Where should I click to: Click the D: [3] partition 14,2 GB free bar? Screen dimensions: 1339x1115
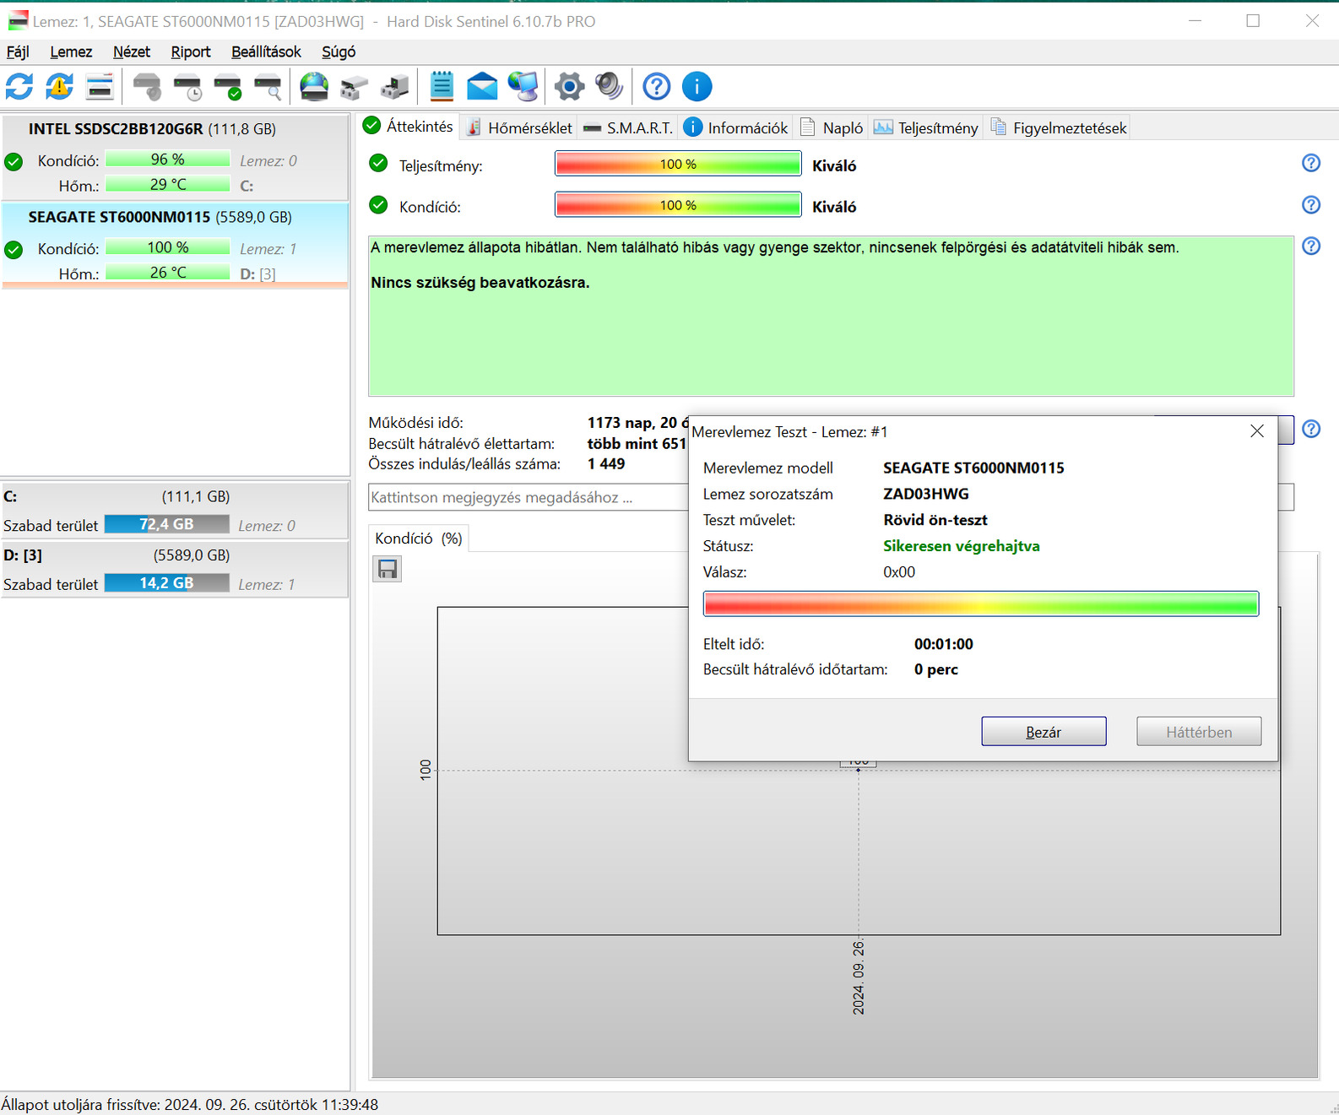[166, 583]
